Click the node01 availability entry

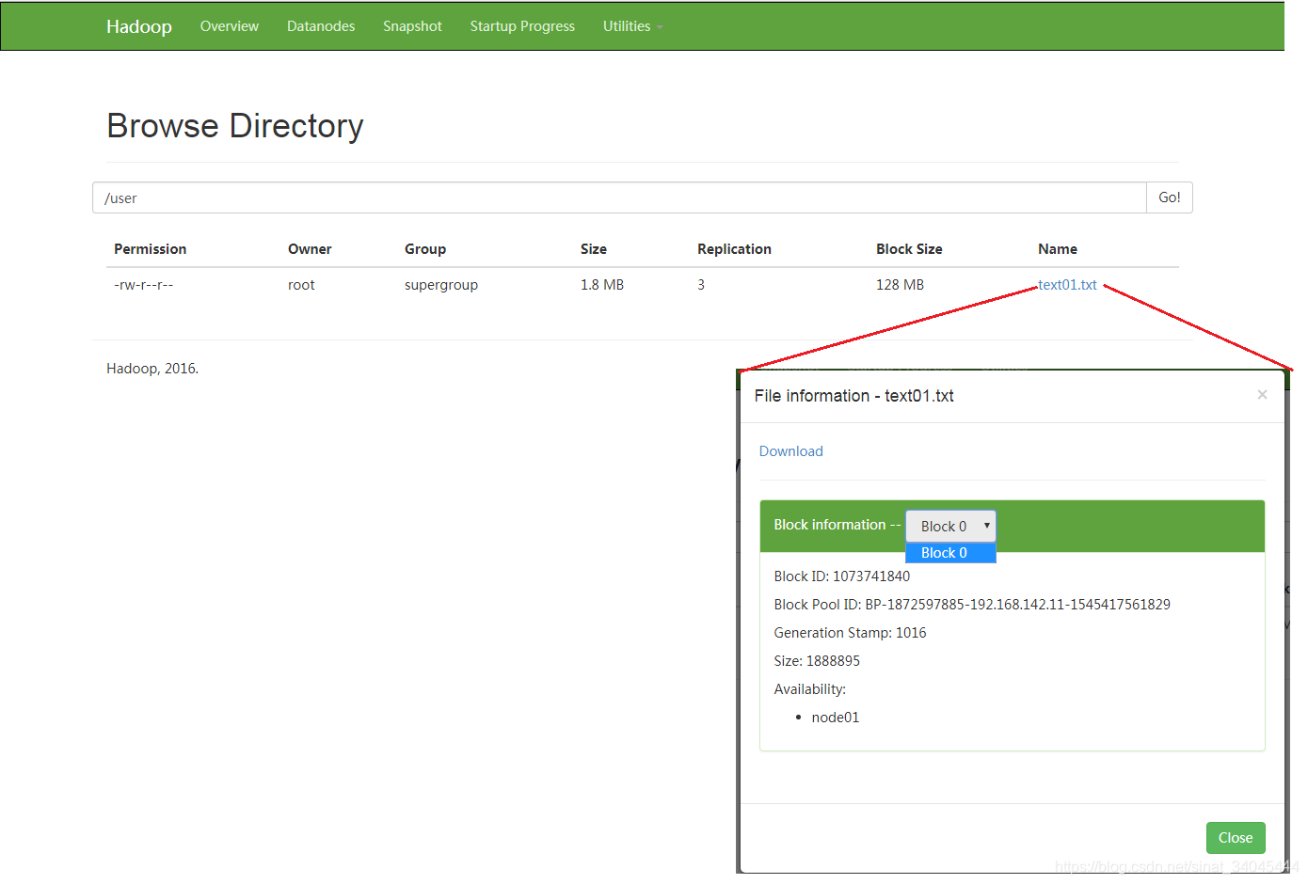[836, 718]
